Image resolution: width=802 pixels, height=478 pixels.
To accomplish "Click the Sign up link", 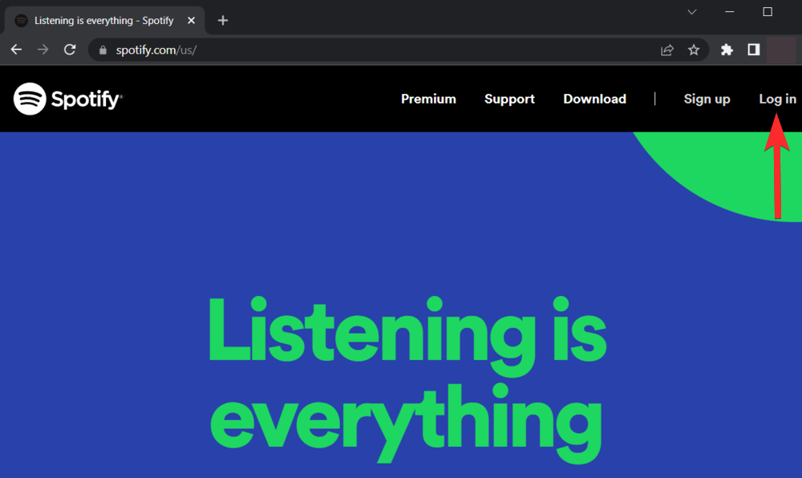I will (x=707, y=99).
